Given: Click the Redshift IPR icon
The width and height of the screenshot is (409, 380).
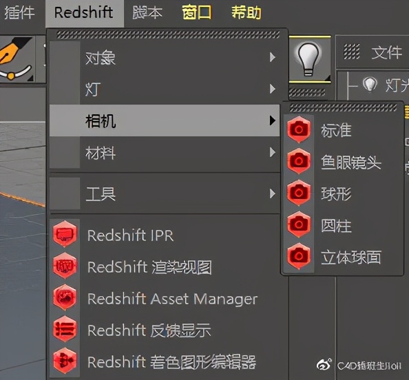Looking at the screenshot, I should [x=65, y=234].
